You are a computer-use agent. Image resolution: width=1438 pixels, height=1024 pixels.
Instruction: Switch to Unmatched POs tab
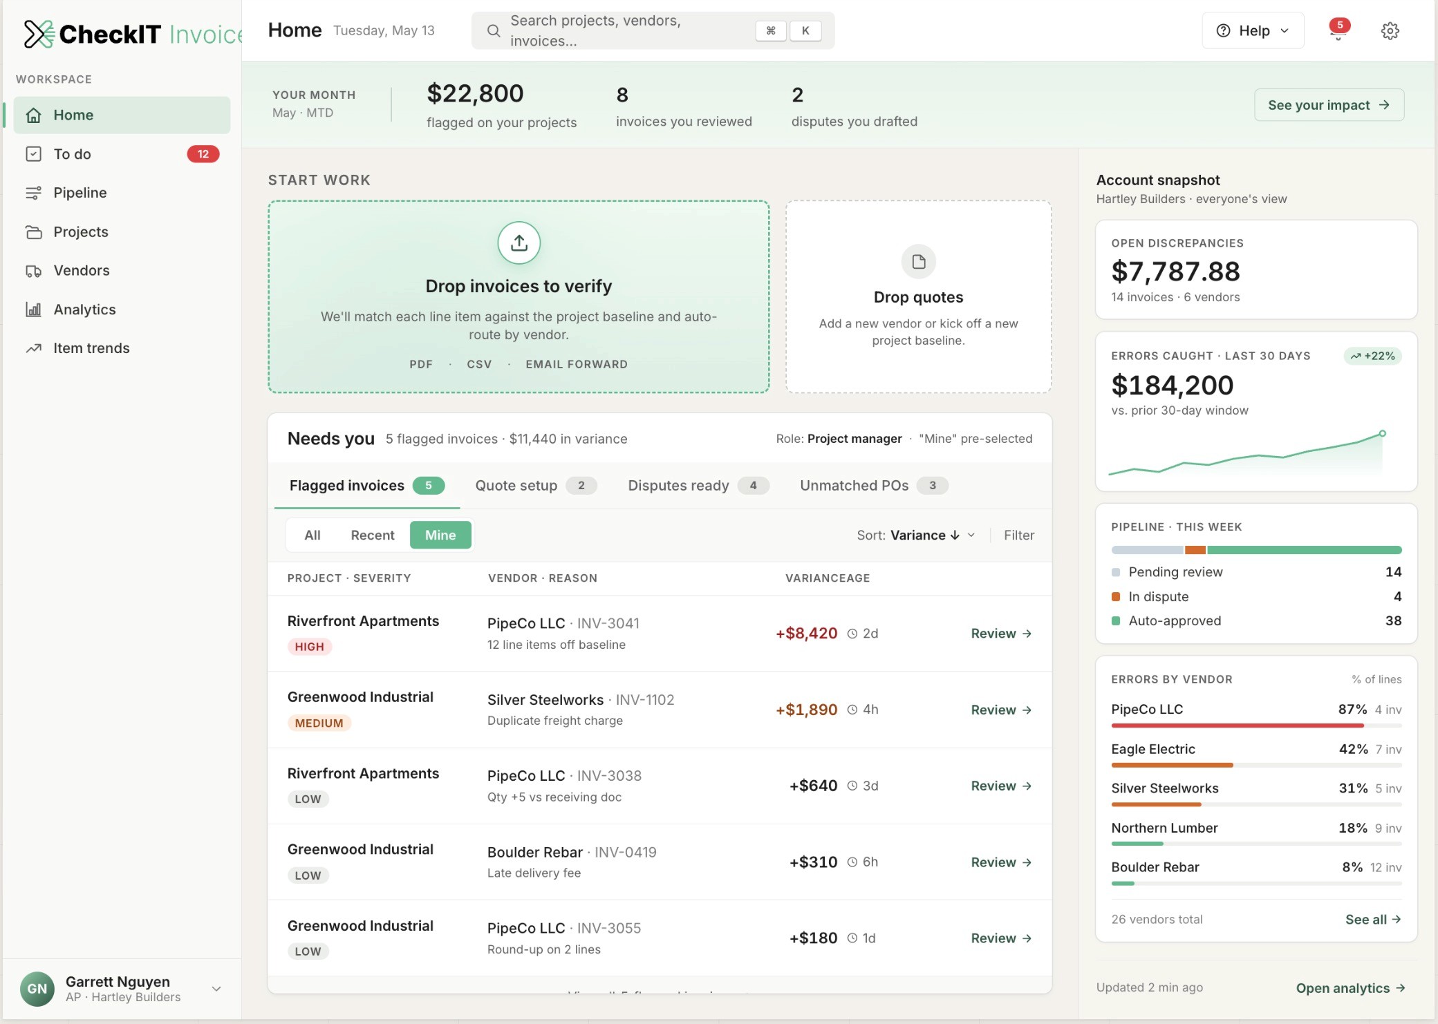click(874, 486)
